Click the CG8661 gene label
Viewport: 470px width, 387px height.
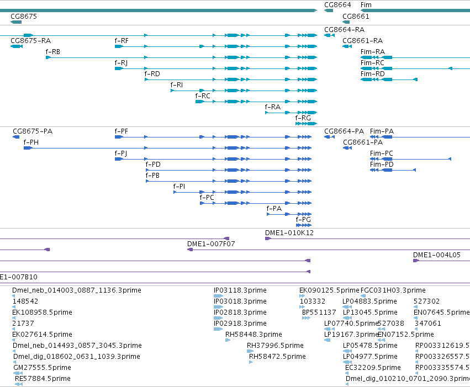(x=356, y=17)
